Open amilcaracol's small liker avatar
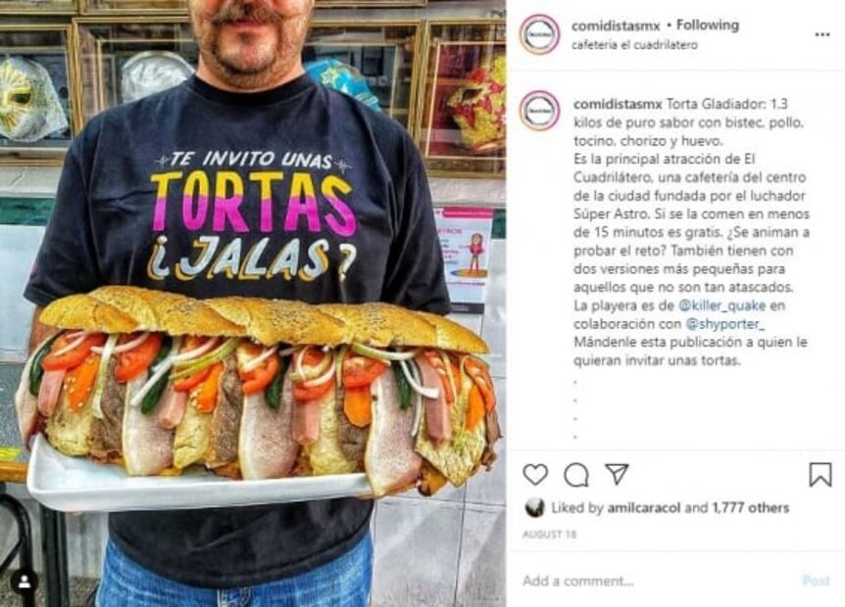This screenshot has height=607, width=845. pos(534,507)
